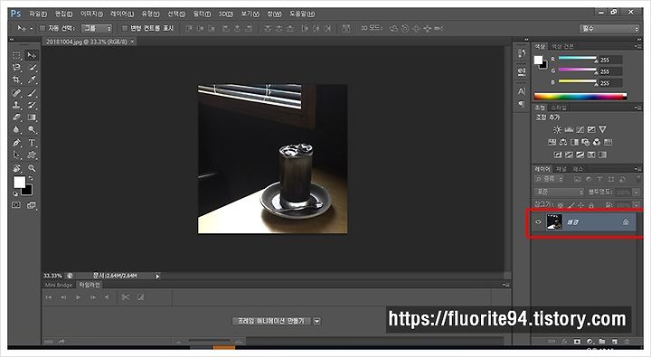Select the Dodge tool

32,129
